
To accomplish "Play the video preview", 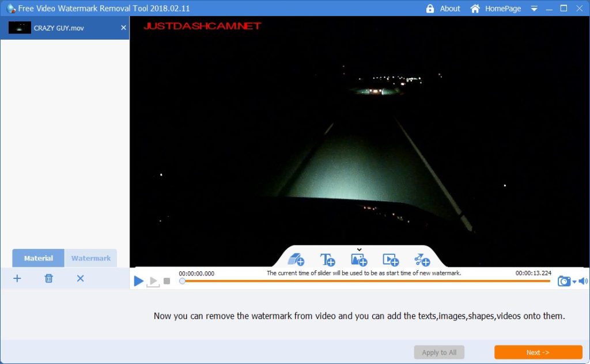I will [x=138, y=281].
